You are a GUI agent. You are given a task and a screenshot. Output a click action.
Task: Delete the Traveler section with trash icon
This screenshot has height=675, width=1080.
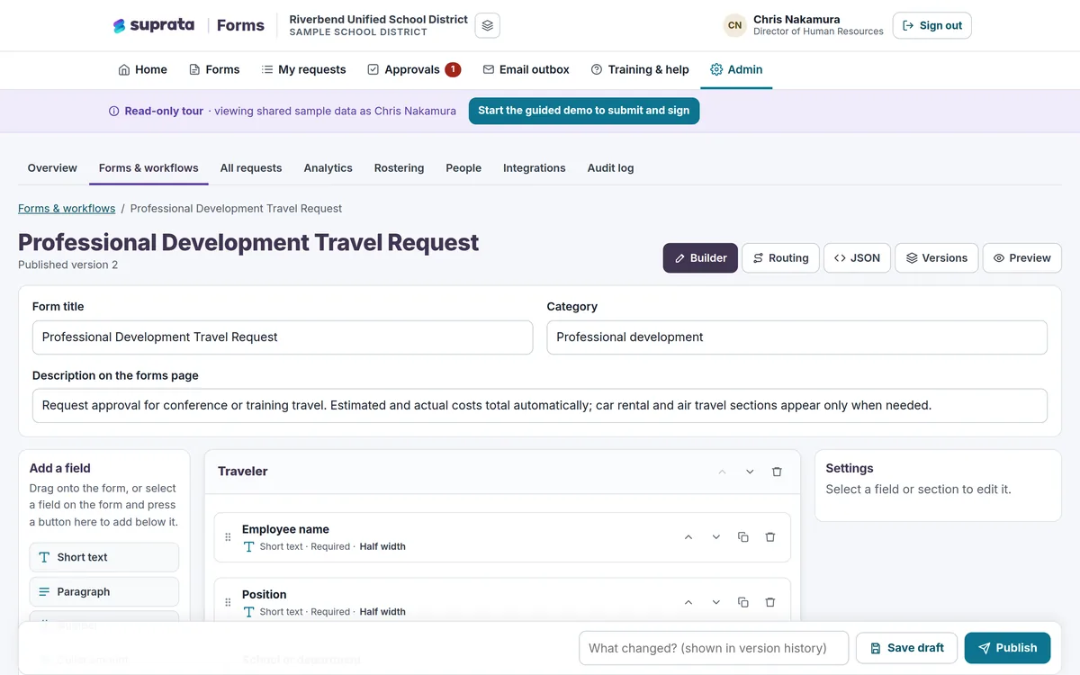pyautogui.click(x=777, y=472)
